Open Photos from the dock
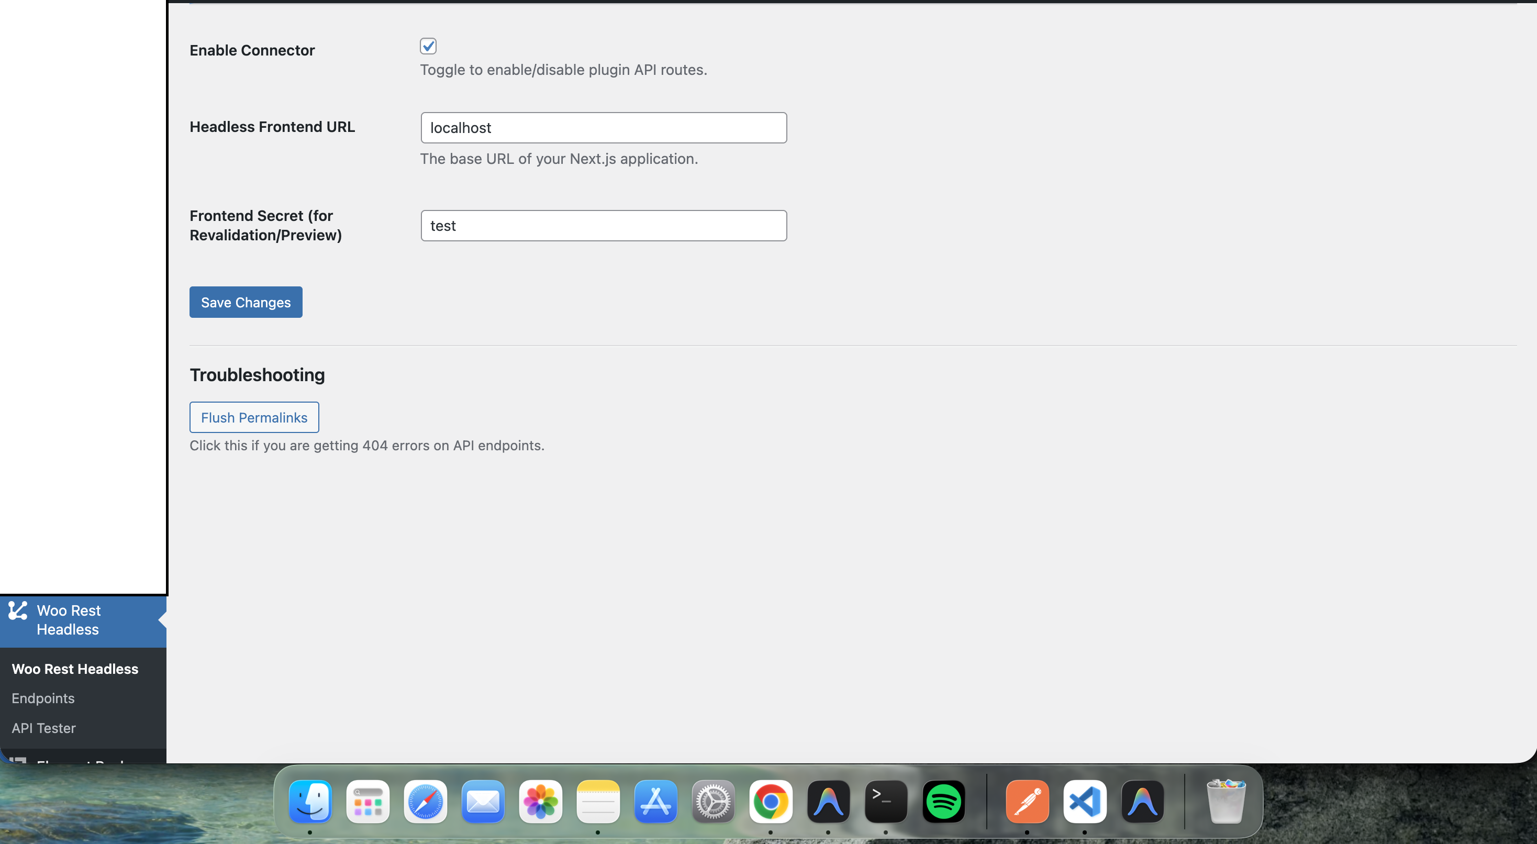This screenshot has height=844, width=1537. [540, 801]
